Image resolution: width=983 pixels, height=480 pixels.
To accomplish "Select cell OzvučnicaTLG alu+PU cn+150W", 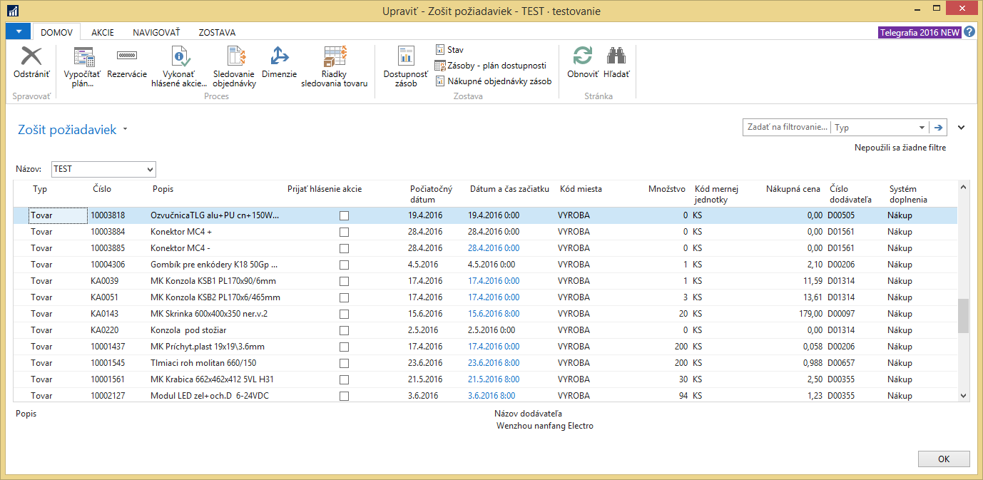I will pyautogui.click(x=215, y=215).
